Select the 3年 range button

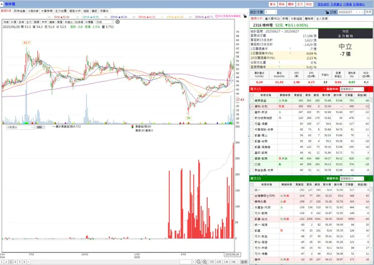(233, 262)
